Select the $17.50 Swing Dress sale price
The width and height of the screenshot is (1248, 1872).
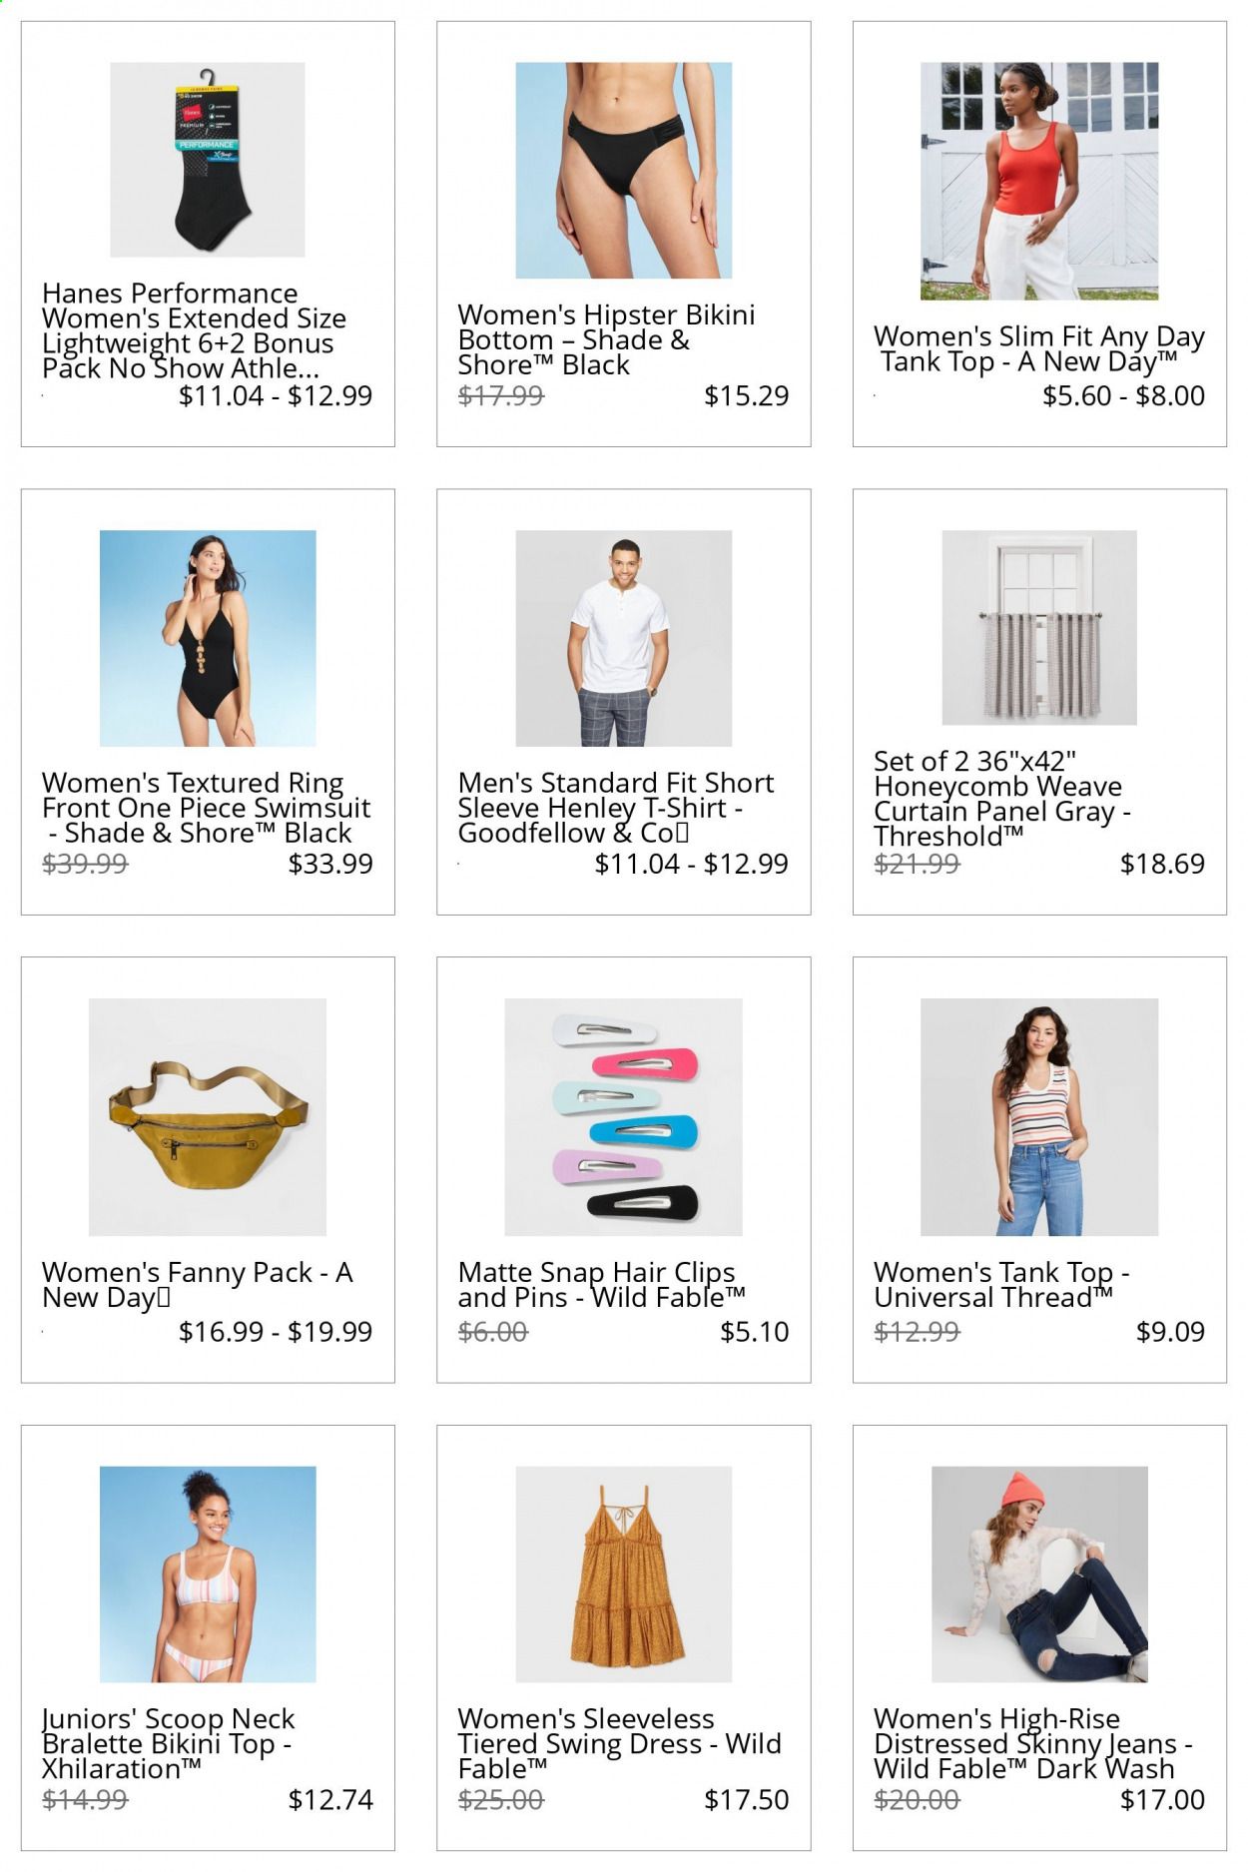click(746, 1799)
